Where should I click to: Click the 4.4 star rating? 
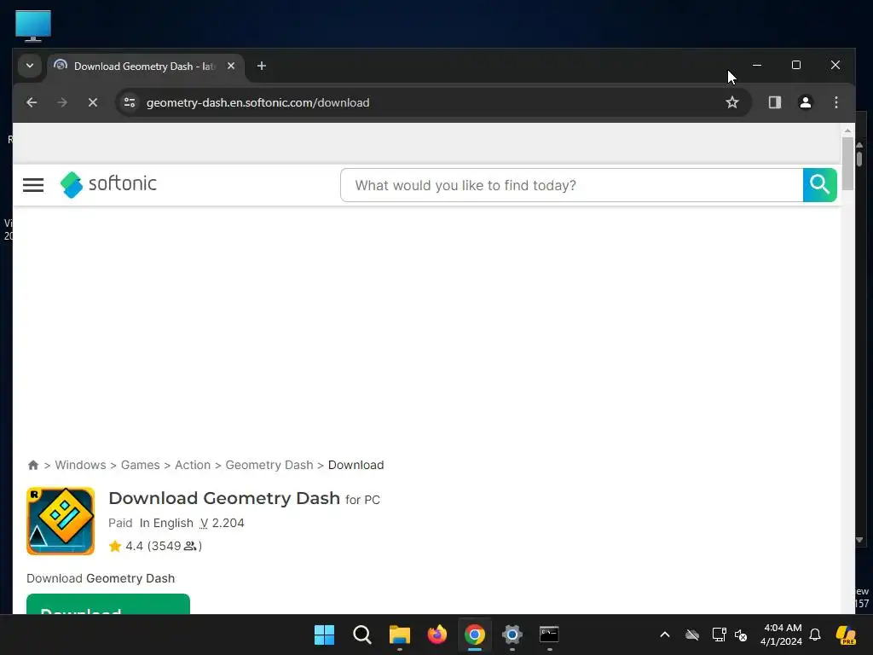coord(155,546)
